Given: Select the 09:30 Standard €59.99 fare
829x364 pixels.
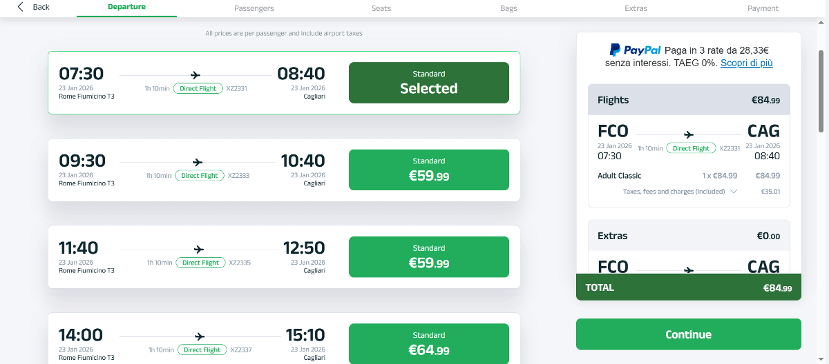Looking at the screenshot, I should [x=429, y=170].
